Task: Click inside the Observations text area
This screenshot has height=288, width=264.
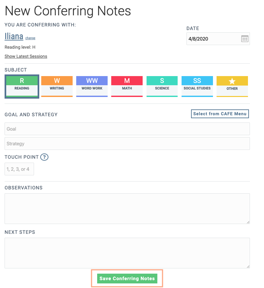Action: pyautogui.click(x=127, y=208)
